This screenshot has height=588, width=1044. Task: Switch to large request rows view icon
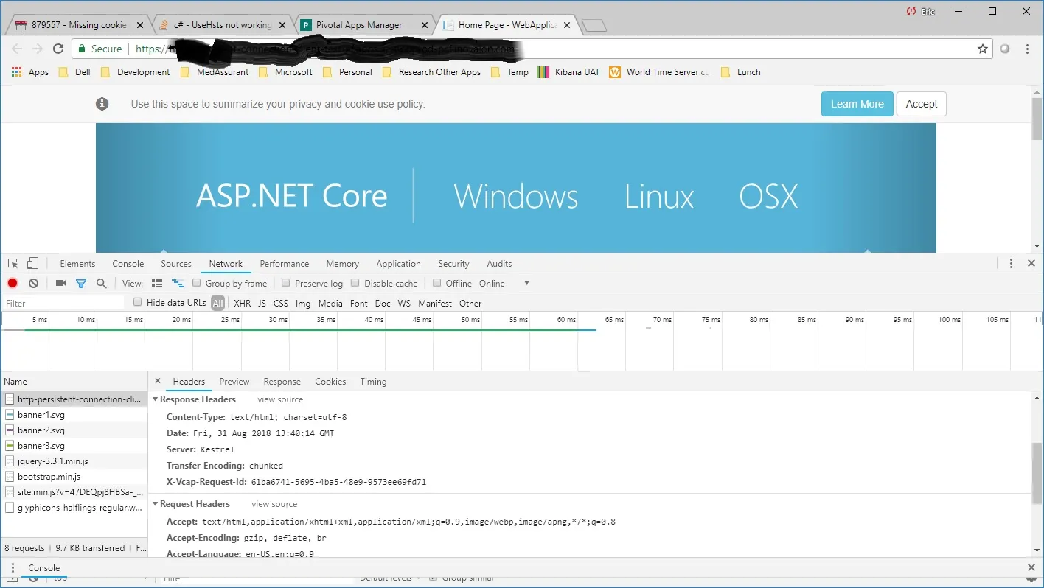[x=157, y=283]
